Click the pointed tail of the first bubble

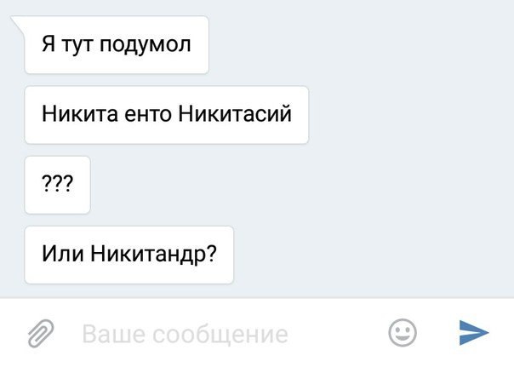(19, 23)
